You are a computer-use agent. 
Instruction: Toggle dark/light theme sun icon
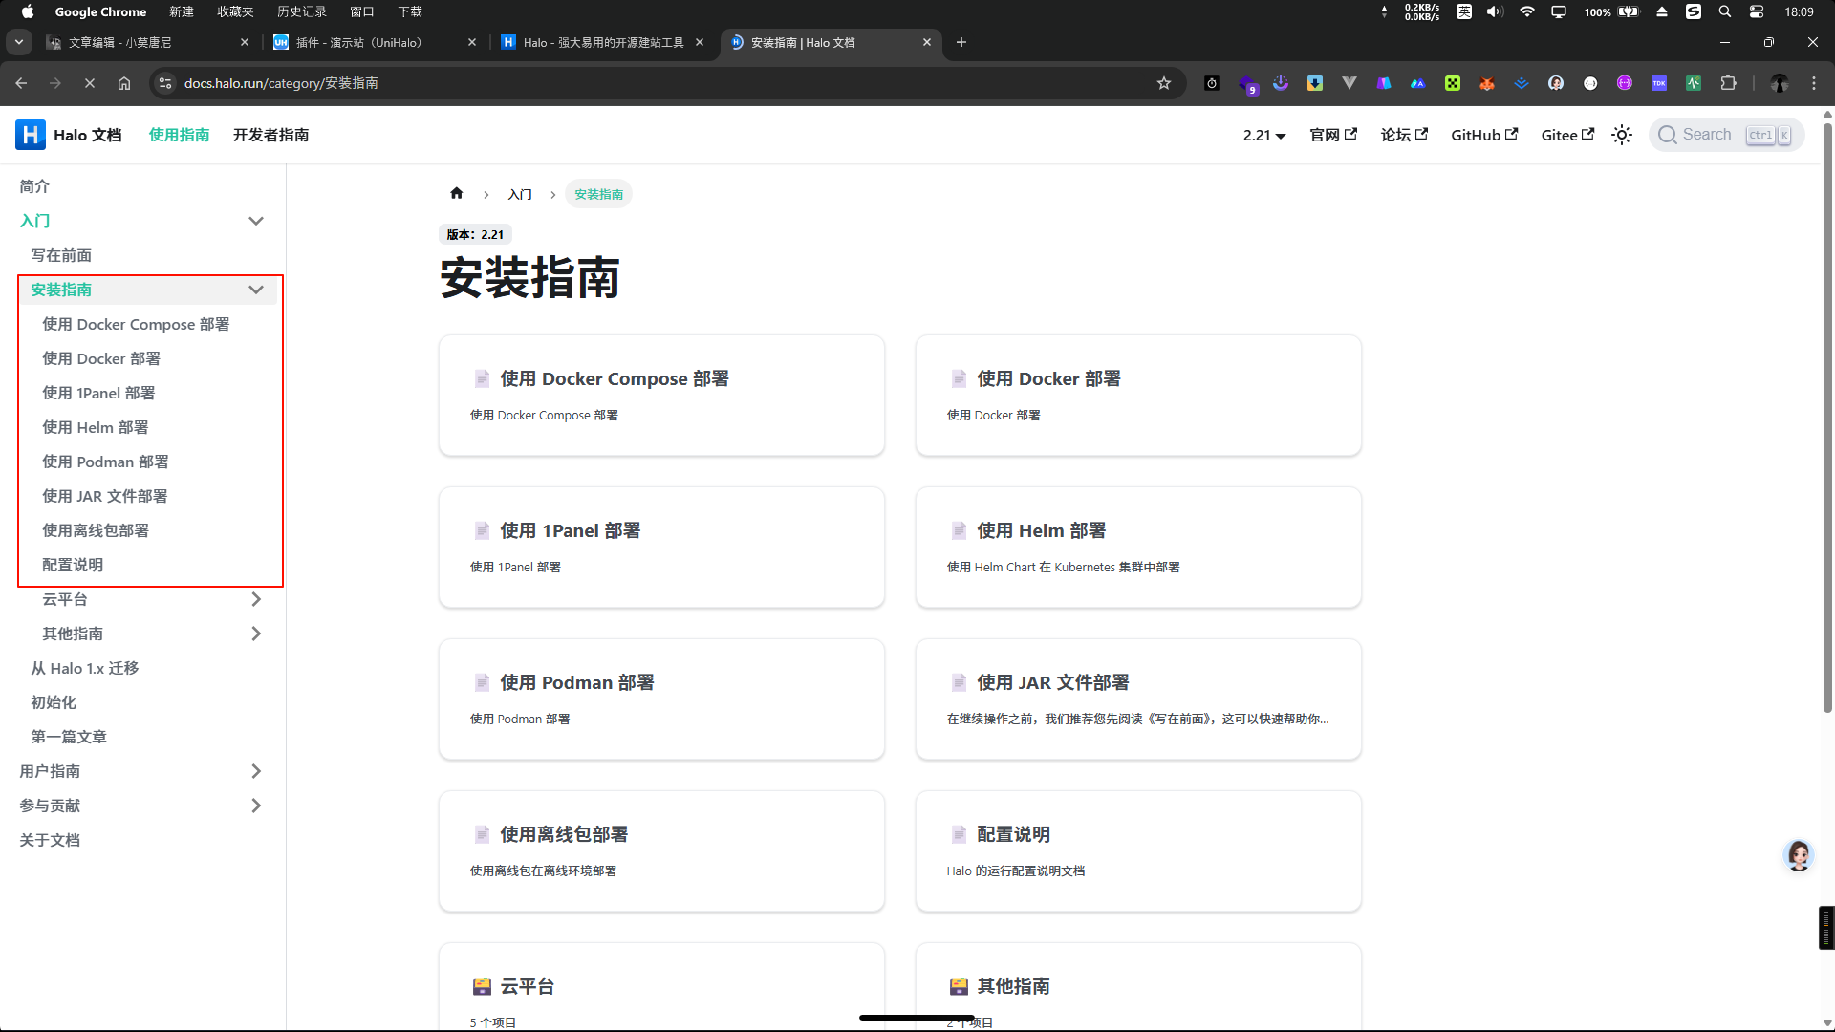tap(1622, 135)
